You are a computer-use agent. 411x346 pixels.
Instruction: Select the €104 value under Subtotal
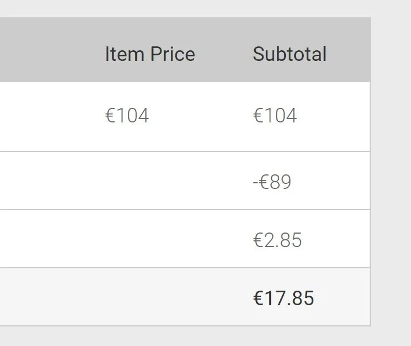point(275,115)
